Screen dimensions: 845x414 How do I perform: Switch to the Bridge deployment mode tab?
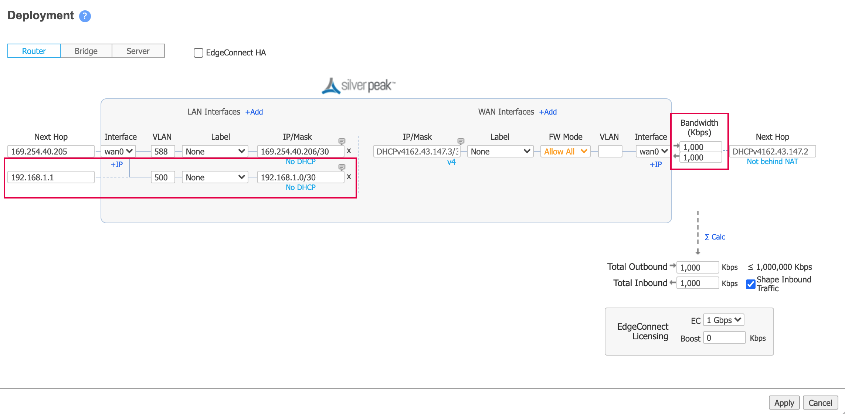86,51
